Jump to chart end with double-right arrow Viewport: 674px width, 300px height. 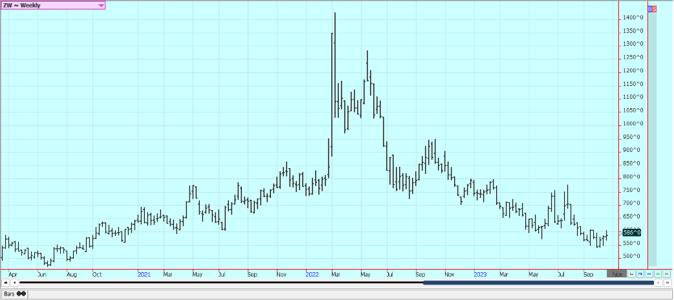coord(668,283)
